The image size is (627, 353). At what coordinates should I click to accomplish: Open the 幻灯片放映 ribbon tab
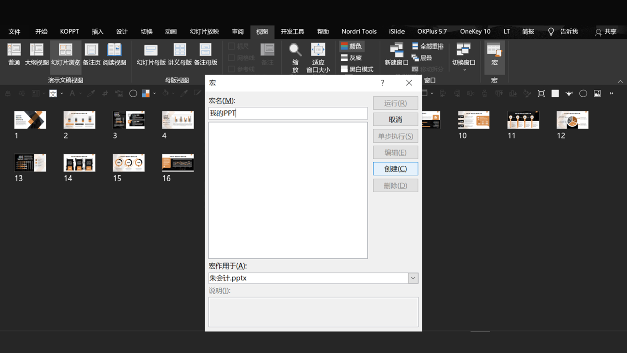204,31
